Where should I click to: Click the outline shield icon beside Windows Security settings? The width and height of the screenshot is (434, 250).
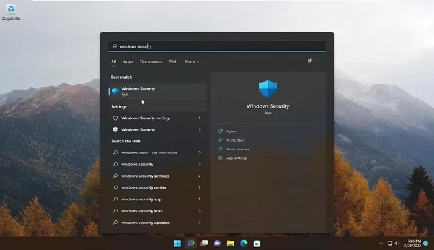[115, 118]
